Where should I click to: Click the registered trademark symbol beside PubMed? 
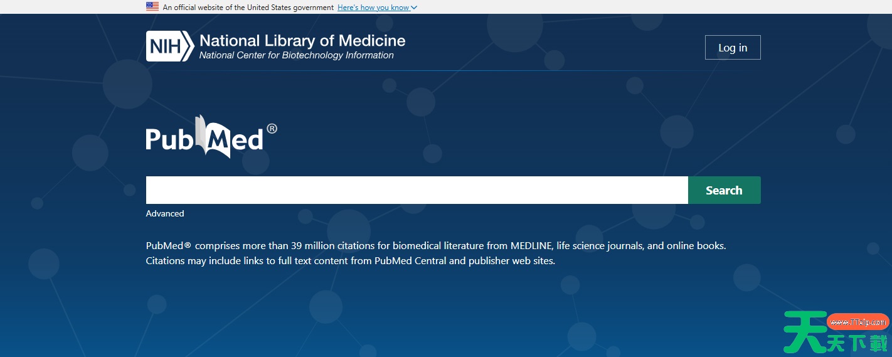(272, 129)
